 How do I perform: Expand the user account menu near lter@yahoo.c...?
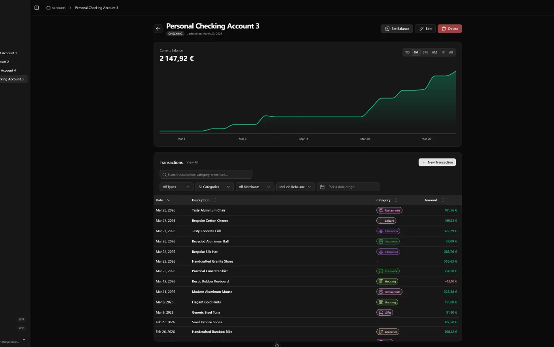pyautogui.click(x=23, y=339)
